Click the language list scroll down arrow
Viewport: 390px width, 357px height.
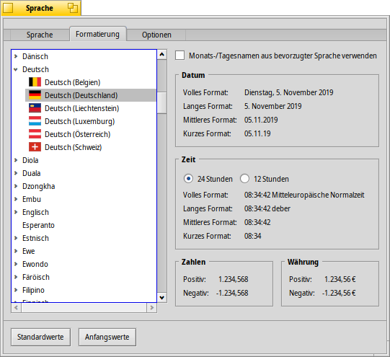click(x=162, y=298)
